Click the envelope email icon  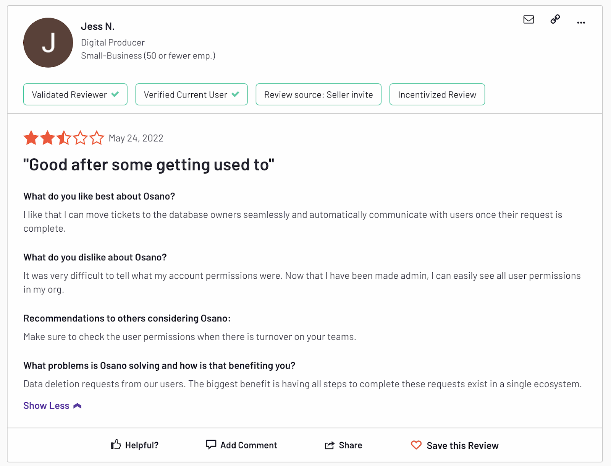(529, 19)
